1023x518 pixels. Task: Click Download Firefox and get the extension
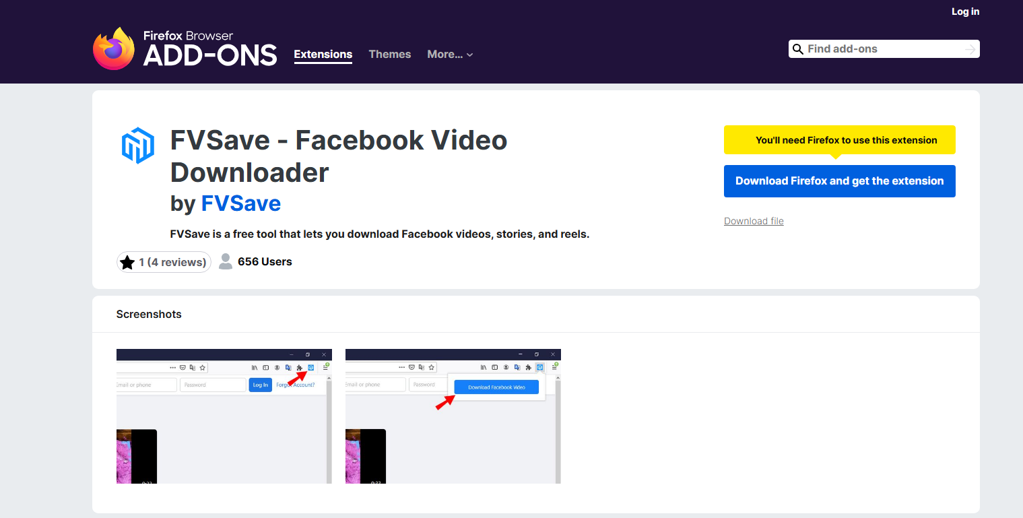tap(839, 181)
